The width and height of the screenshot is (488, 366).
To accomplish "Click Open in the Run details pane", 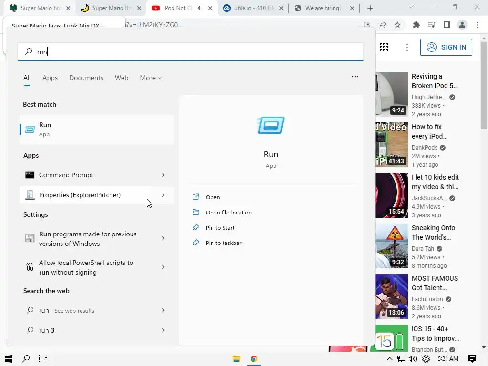I will [213, 197].
